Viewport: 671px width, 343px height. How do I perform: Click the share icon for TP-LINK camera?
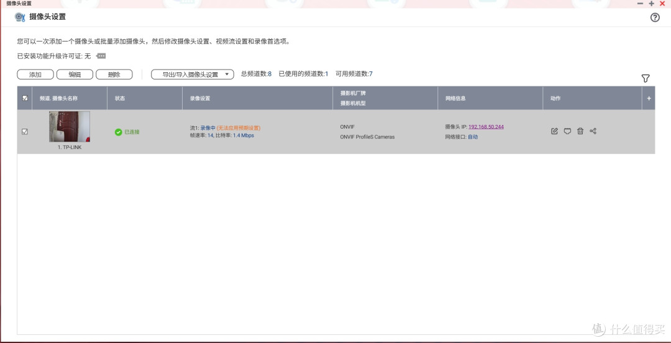coord(593,131)
